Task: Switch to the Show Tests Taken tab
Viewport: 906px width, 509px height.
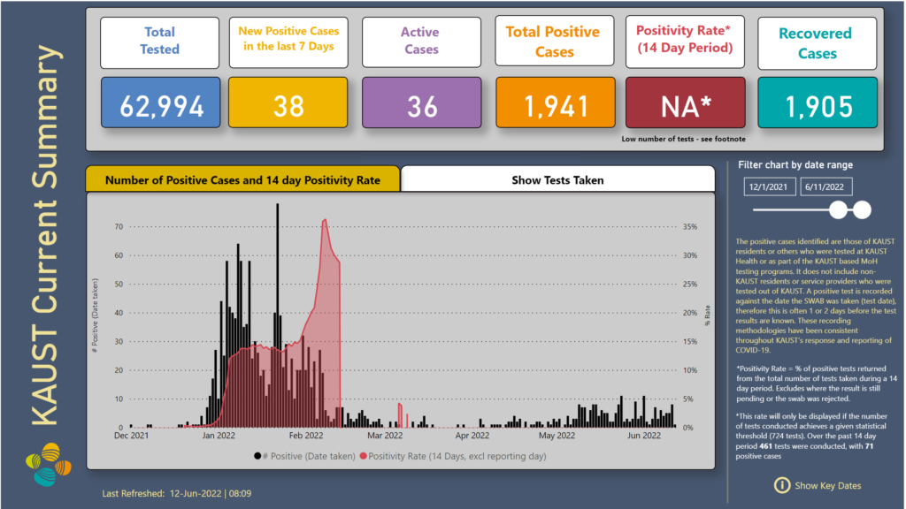Action: click(x=557, y=179)
